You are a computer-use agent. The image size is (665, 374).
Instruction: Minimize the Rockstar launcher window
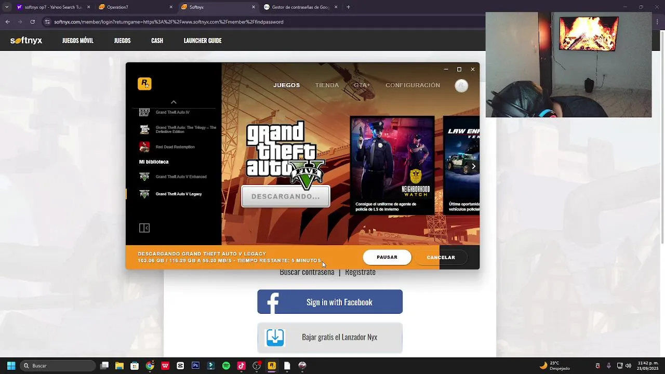(446, 69)
